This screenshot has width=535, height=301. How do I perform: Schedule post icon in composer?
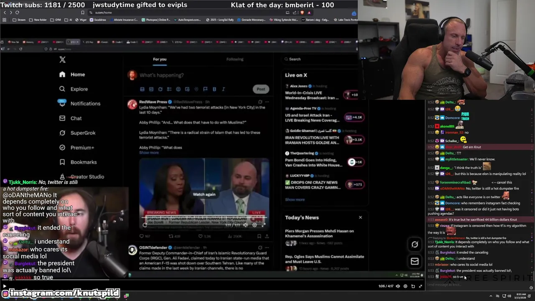tap(187, 89)
